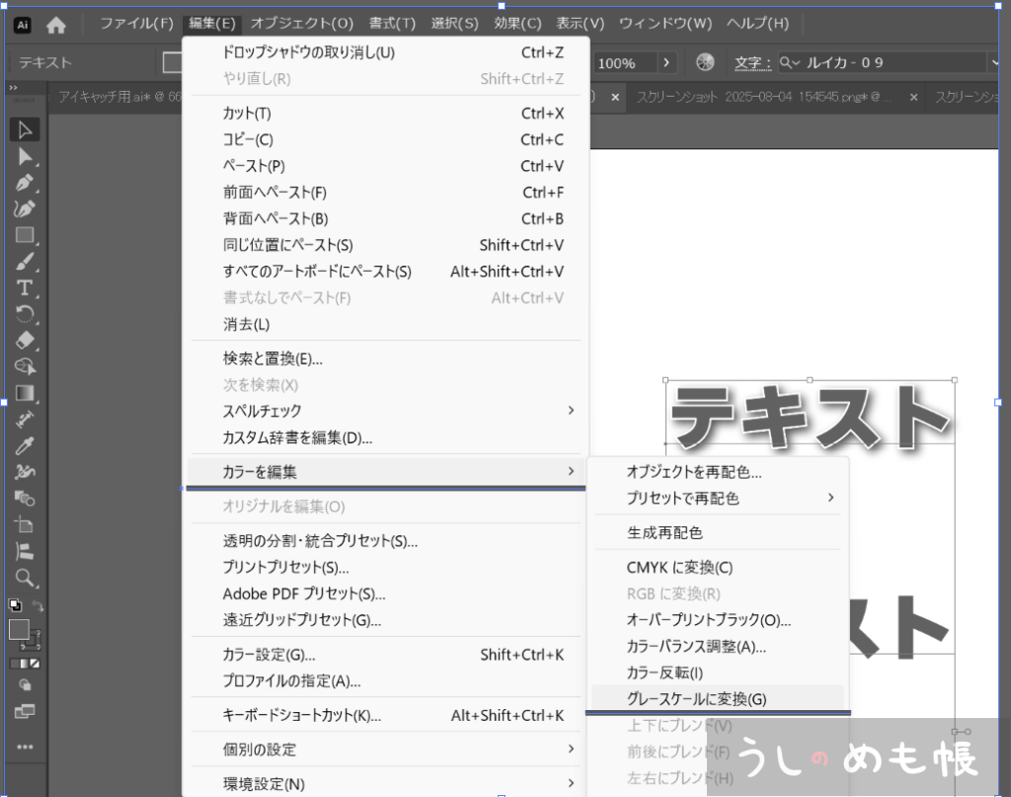This screenshot has width=1011, height=797.
Task: Select the Rectangle tool
Action: (25, 235)
